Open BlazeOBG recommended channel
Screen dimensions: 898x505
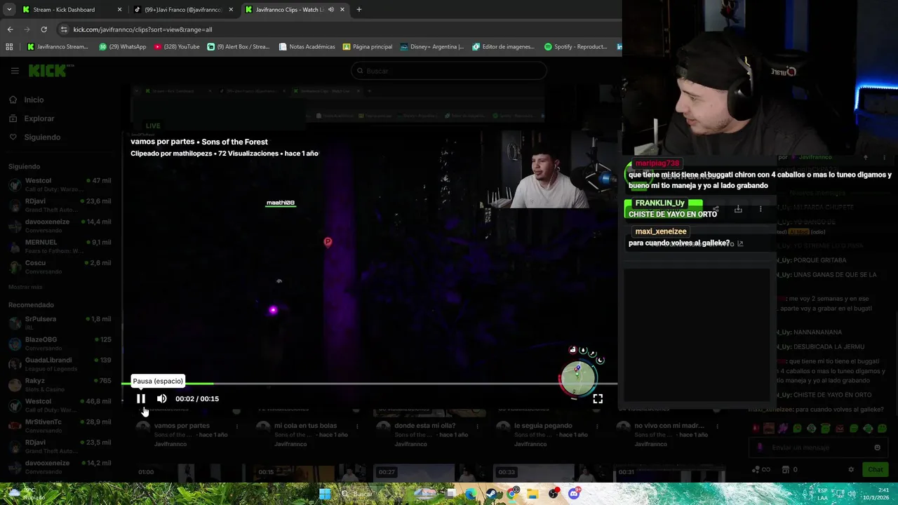(x=60, y=343)
